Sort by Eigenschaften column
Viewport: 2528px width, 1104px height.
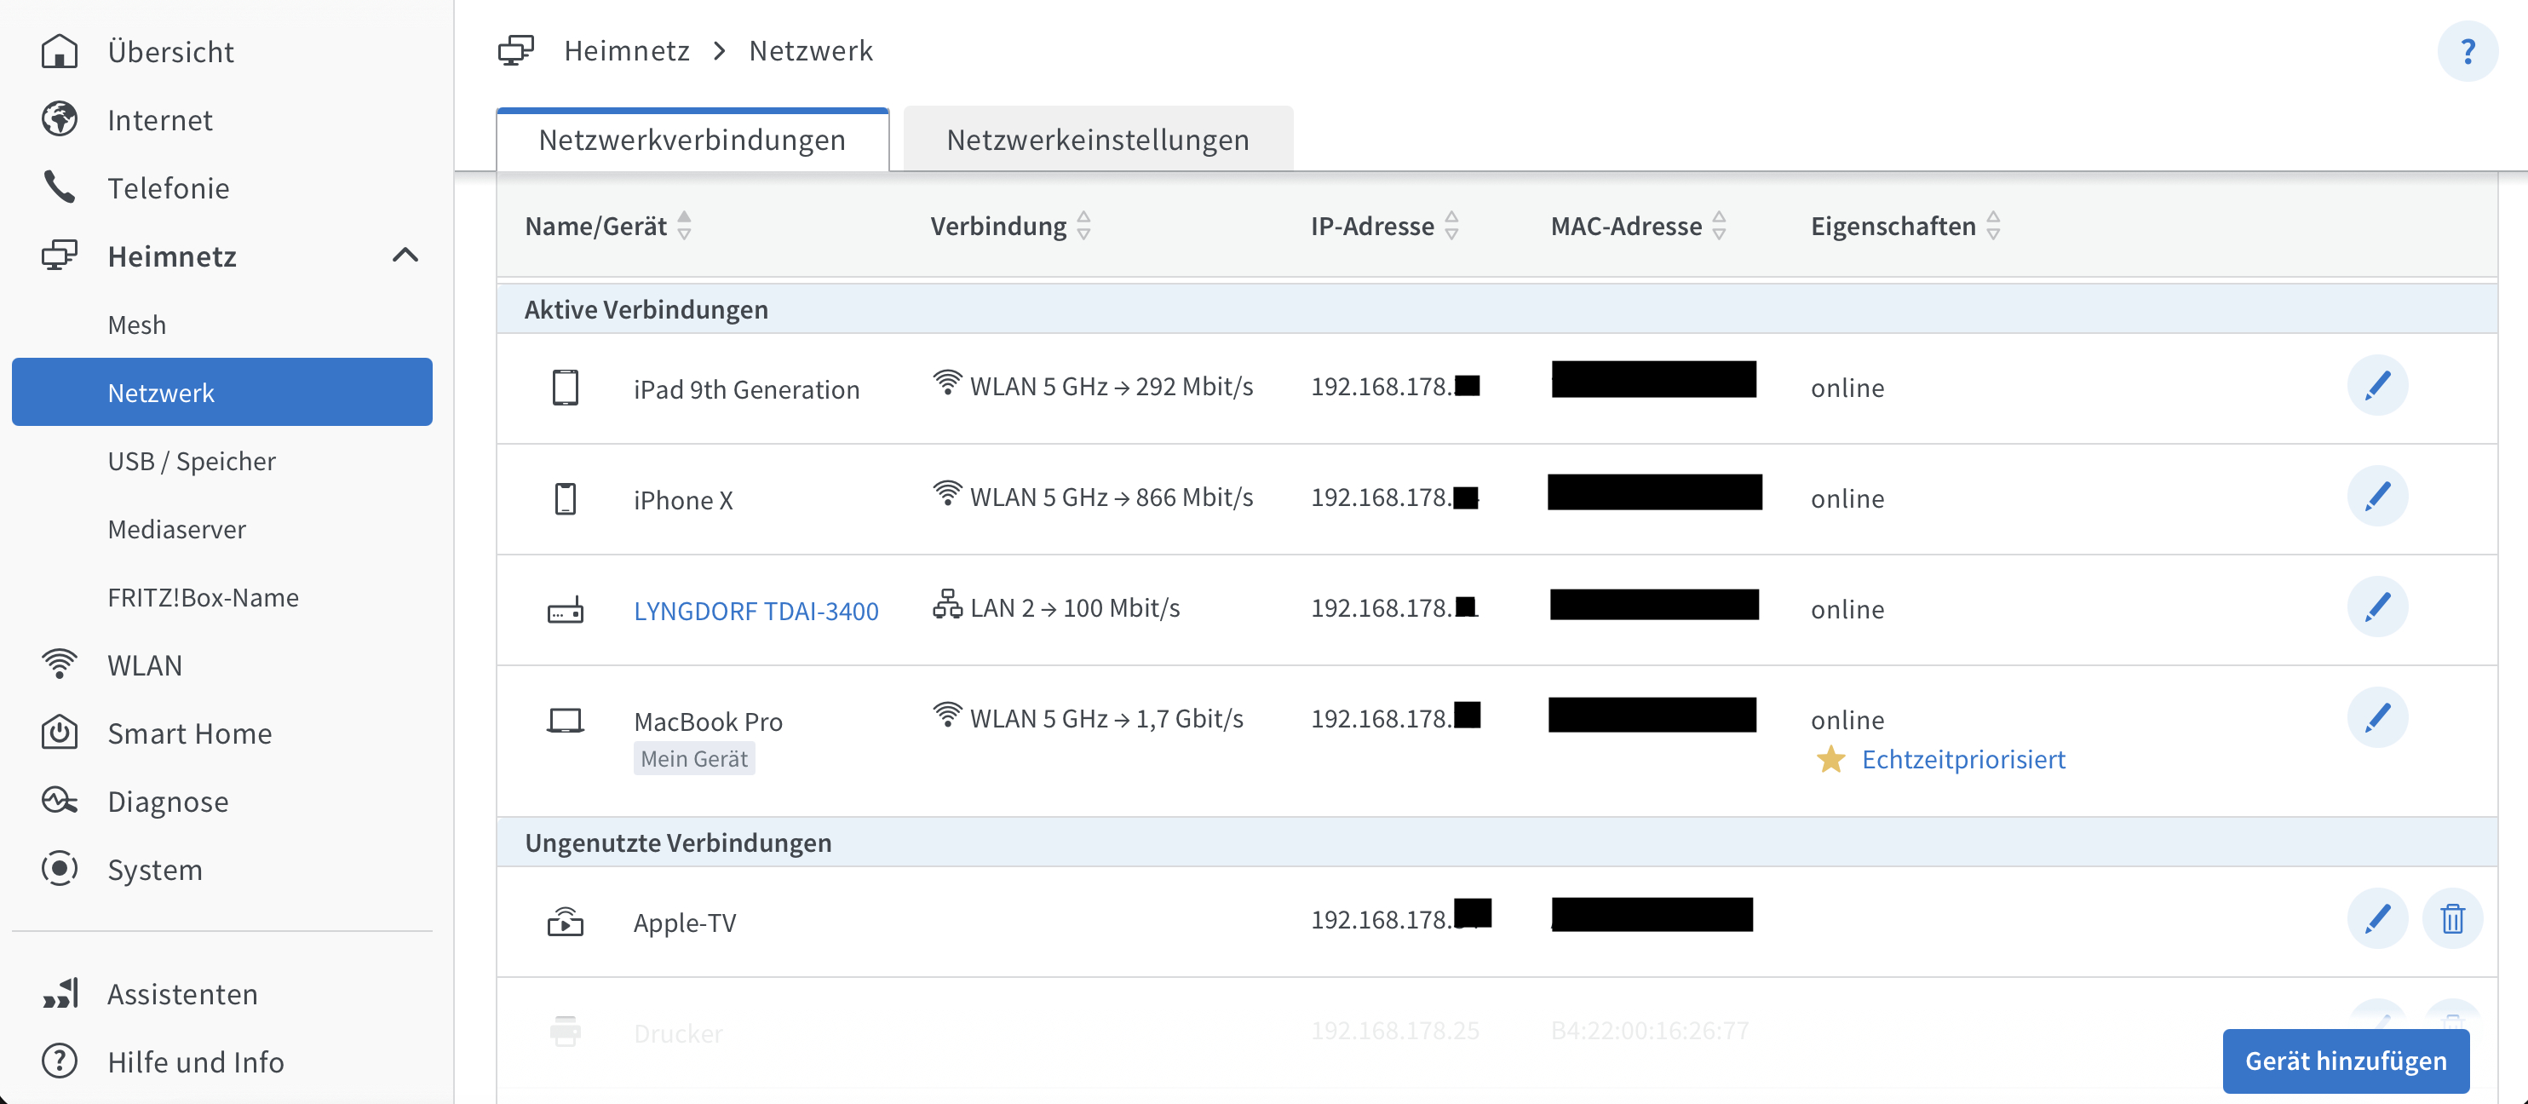(1993, 226)
